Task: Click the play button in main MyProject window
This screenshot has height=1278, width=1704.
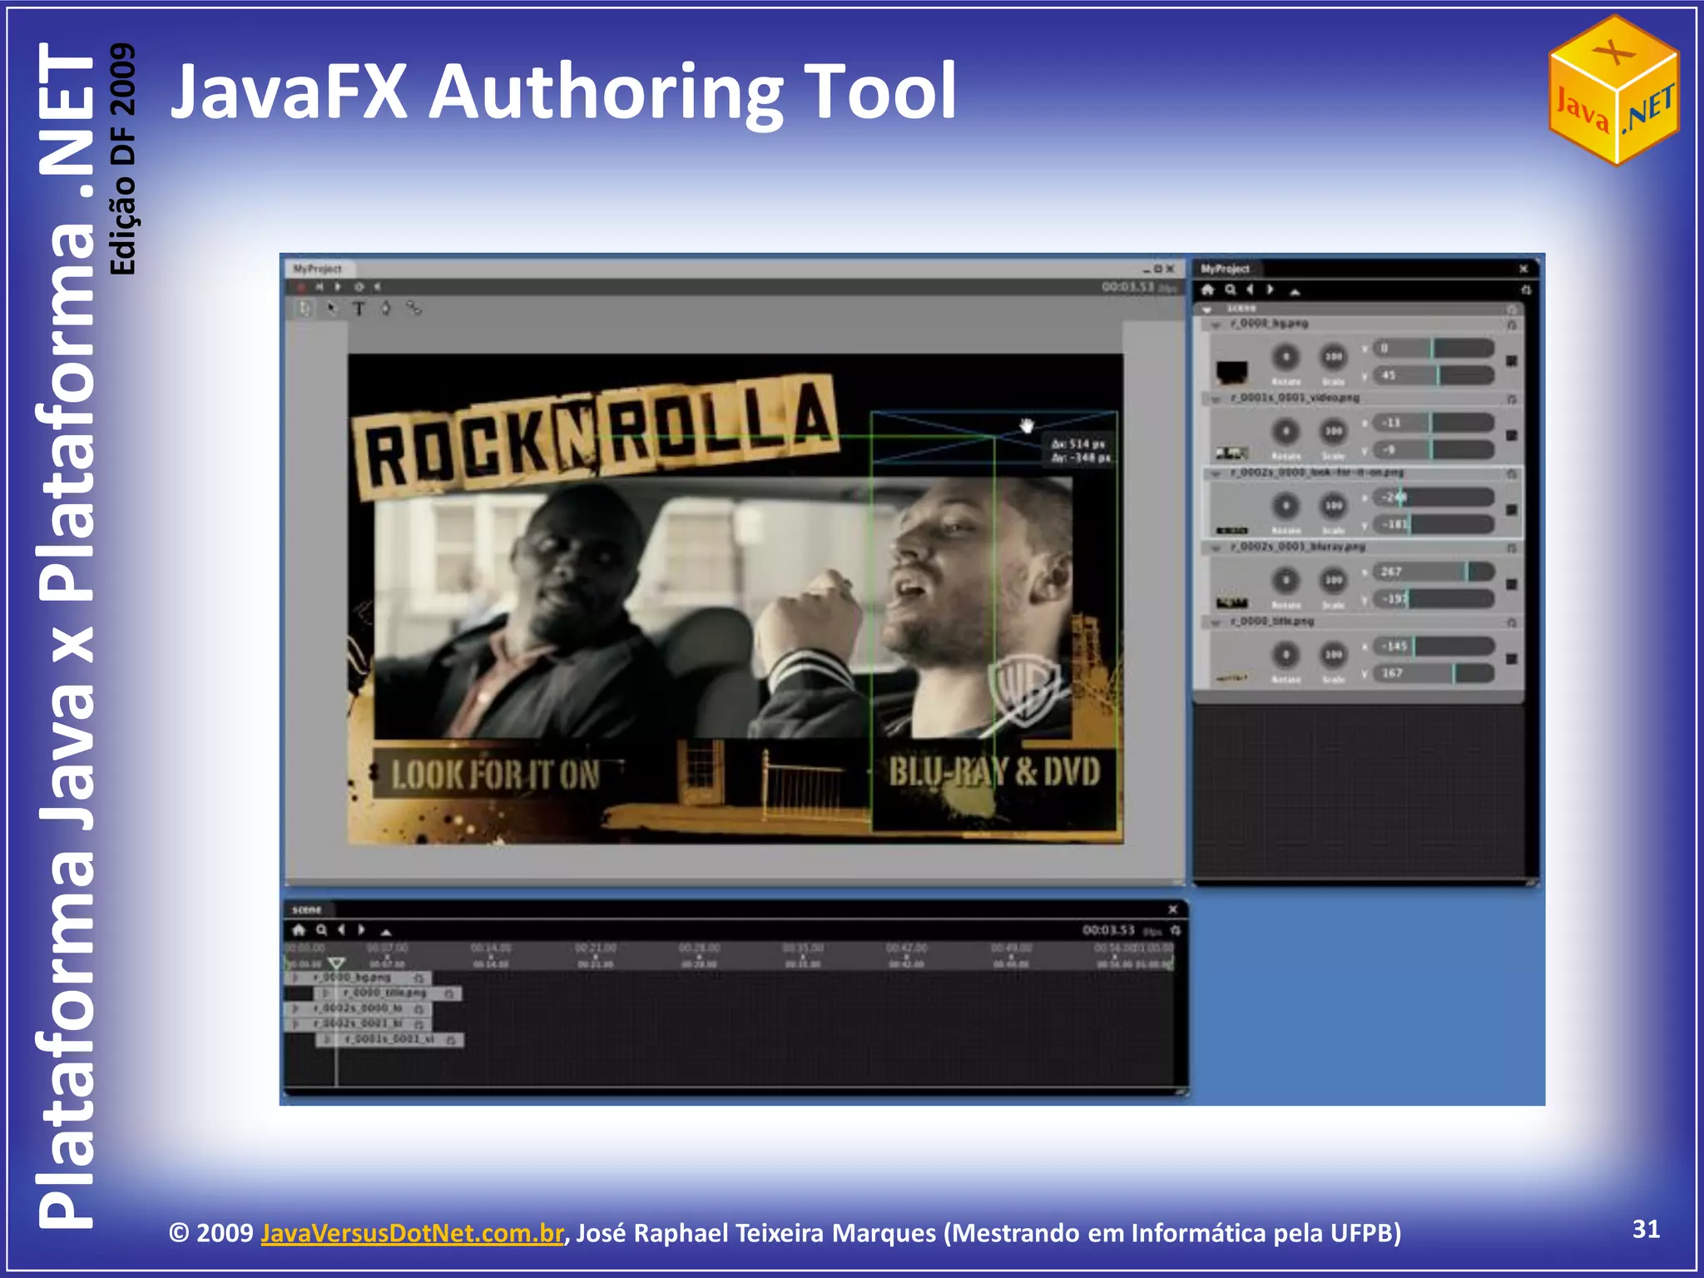Action: pyautogui.click(x=339, y=286)
